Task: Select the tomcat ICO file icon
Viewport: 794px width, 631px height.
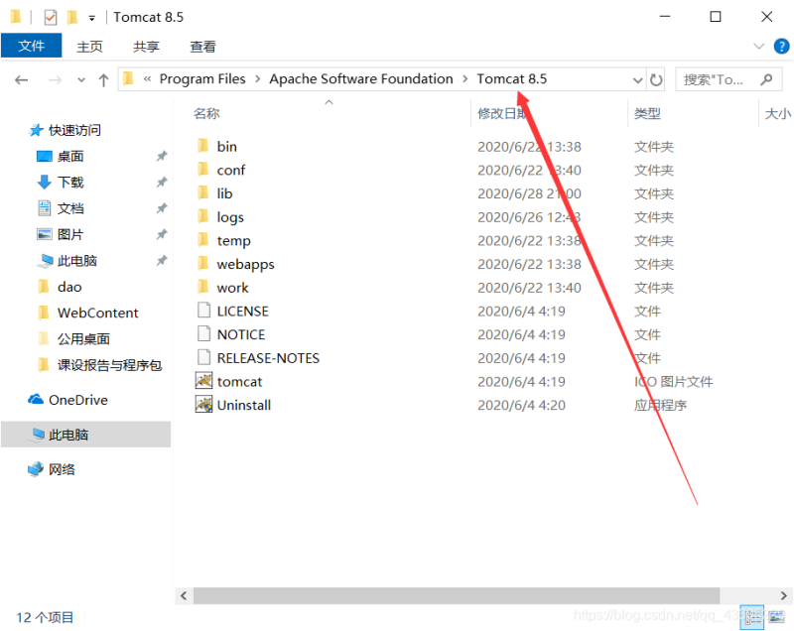Action: tap(203, 381)
